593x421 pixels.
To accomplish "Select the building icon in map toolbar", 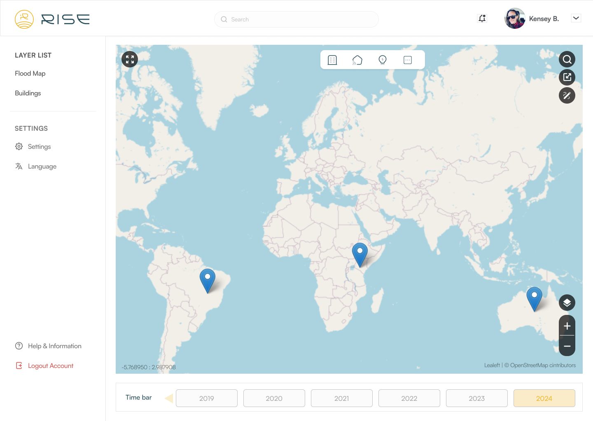I will [332, 60].
